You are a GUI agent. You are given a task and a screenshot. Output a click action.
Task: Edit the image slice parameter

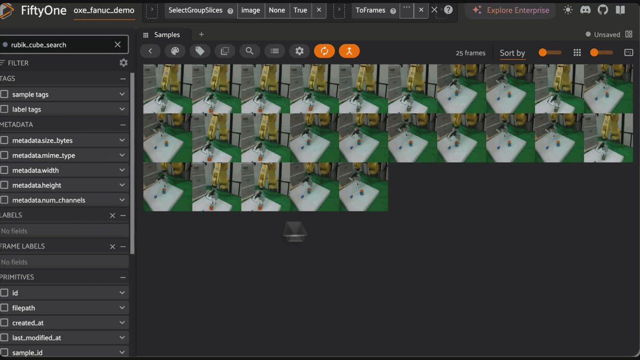click(251, 10)
